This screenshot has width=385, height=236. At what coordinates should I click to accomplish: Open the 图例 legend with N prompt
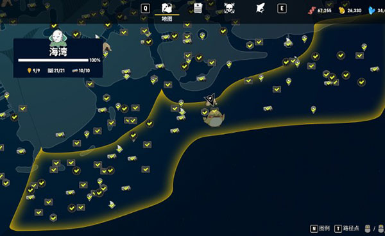(320, 229)
